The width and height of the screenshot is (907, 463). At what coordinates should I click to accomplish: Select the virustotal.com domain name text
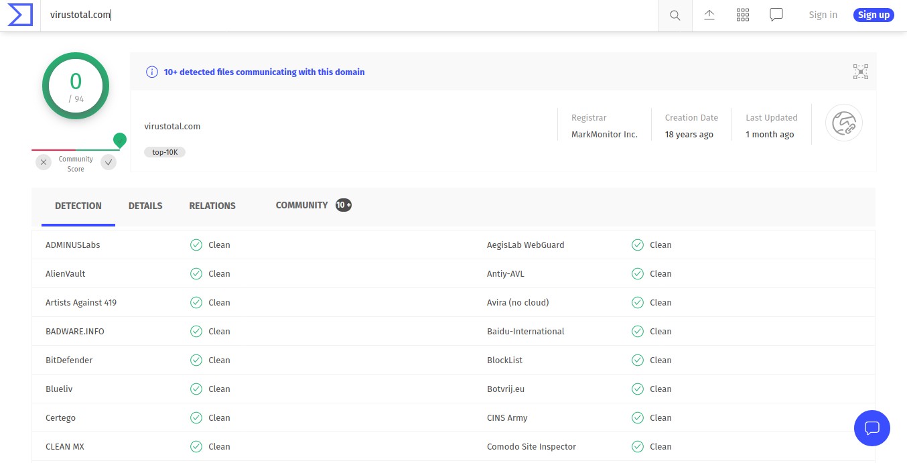point(172,126)
